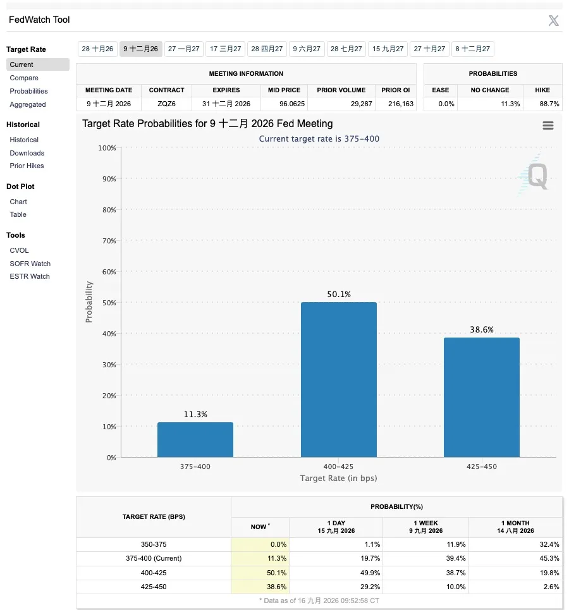The width and height of the screenshot is (569, 610).
Task: Choose the 28 七月27 meeting tab
Action: 346,49
